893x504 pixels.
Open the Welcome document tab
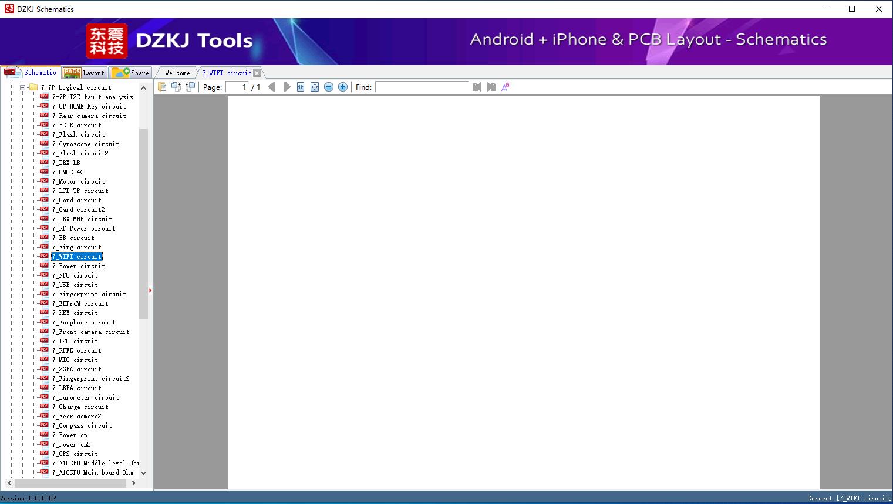pyautogui.click(x=177, y=73)
